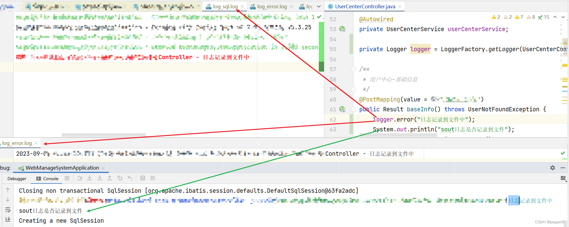This screenshot has width=569, height=227.
Task: Close the lower log_error.log tab
Action: tap(36, 143)
